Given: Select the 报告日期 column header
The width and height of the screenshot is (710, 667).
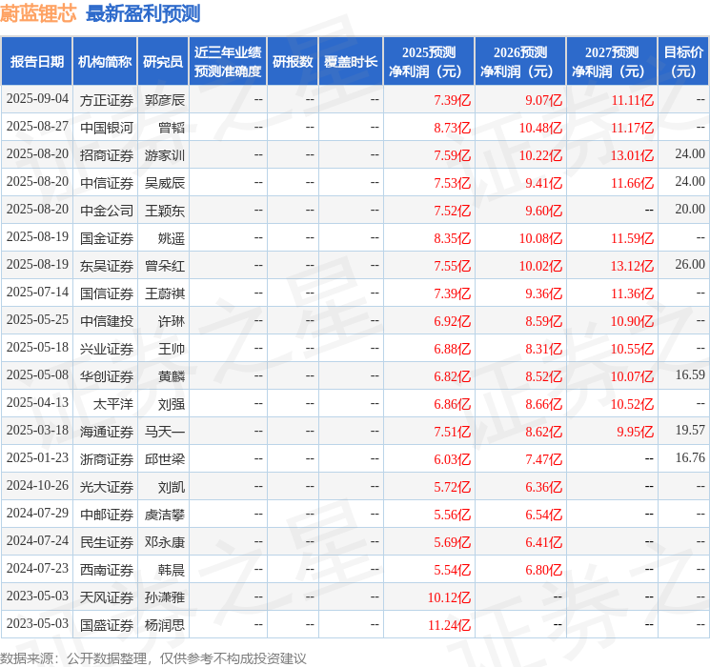Looking at the screenshot, I should point(37,62).
